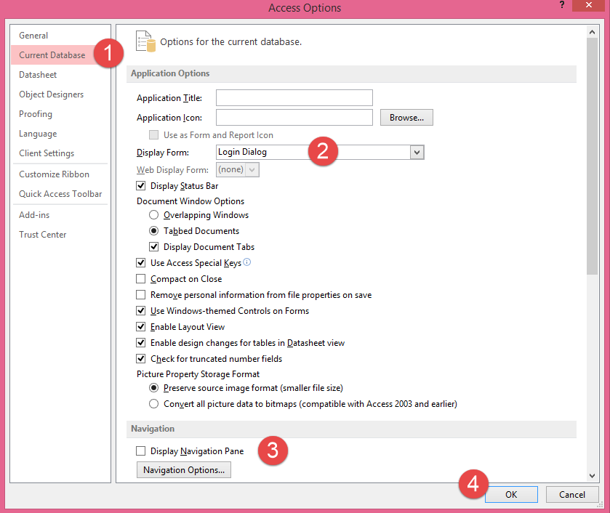Choose Convert all picture data to bitmaps
This screenshot has height=513, width=610.
point(153,404)
